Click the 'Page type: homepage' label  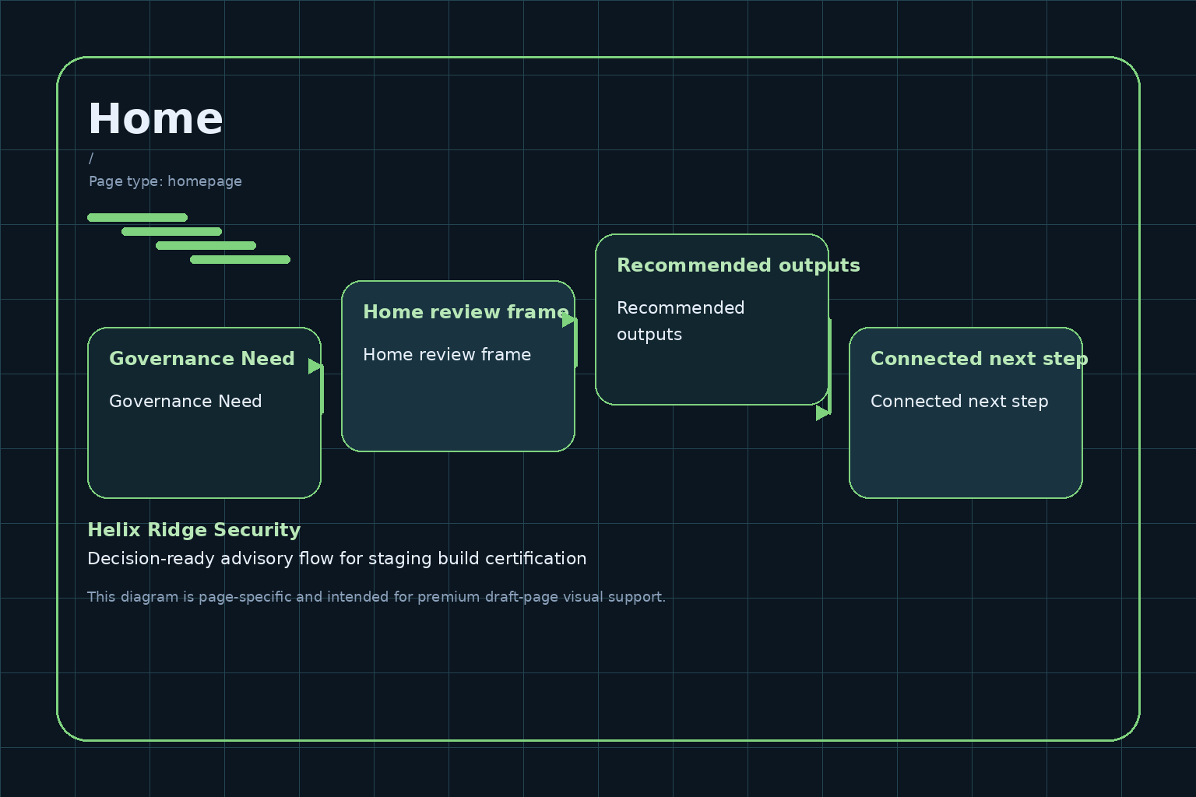coord(165,181)
